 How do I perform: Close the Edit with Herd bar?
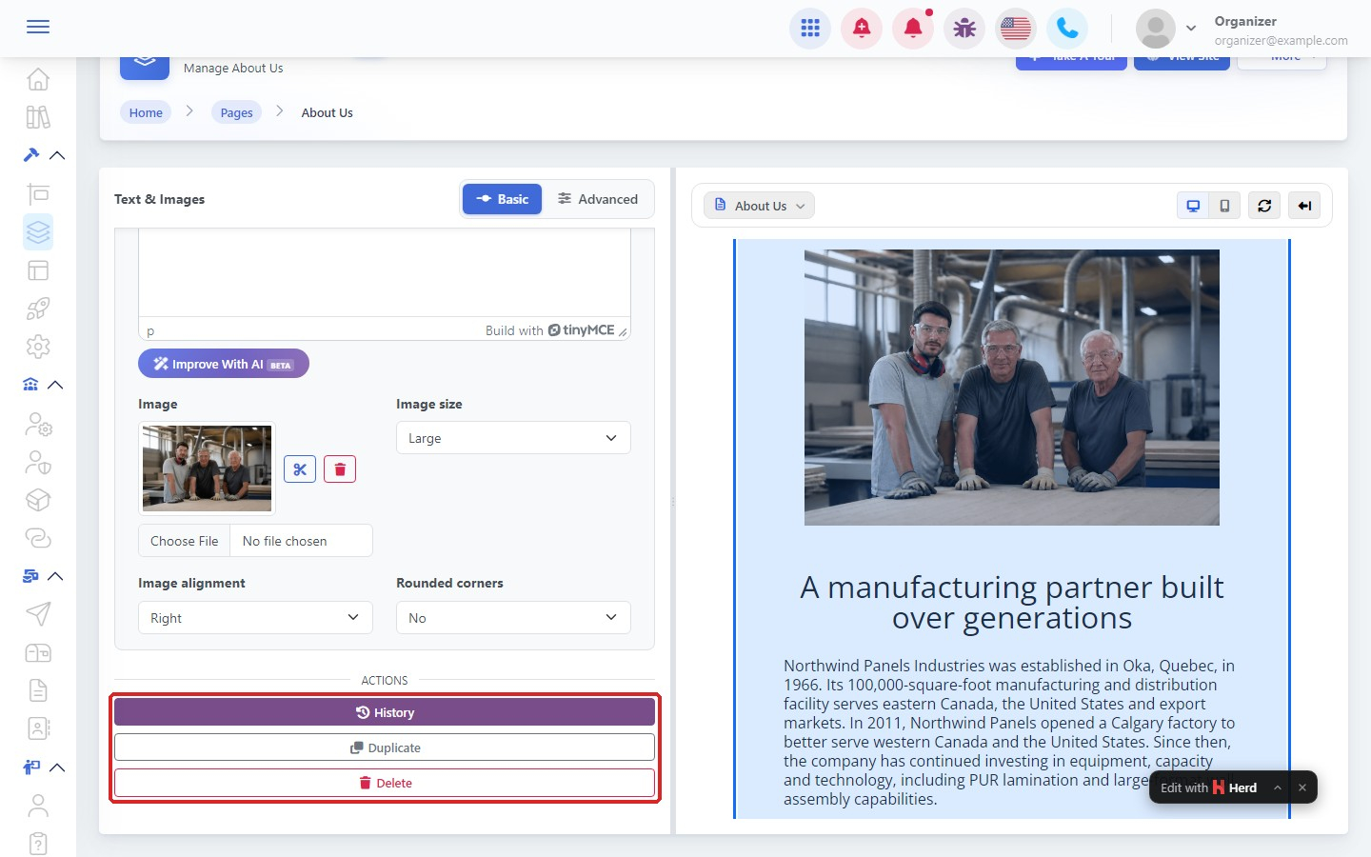[1302, 787]
